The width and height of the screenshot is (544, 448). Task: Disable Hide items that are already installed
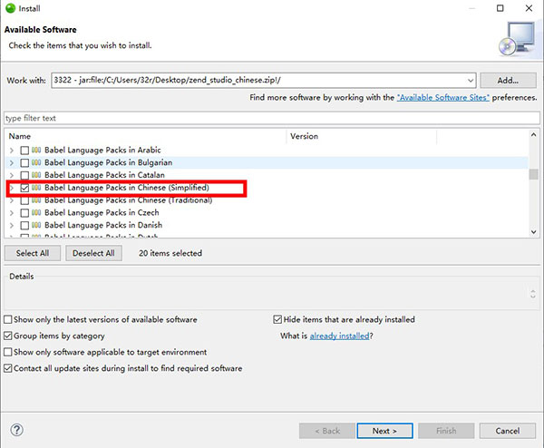(278, 320)
